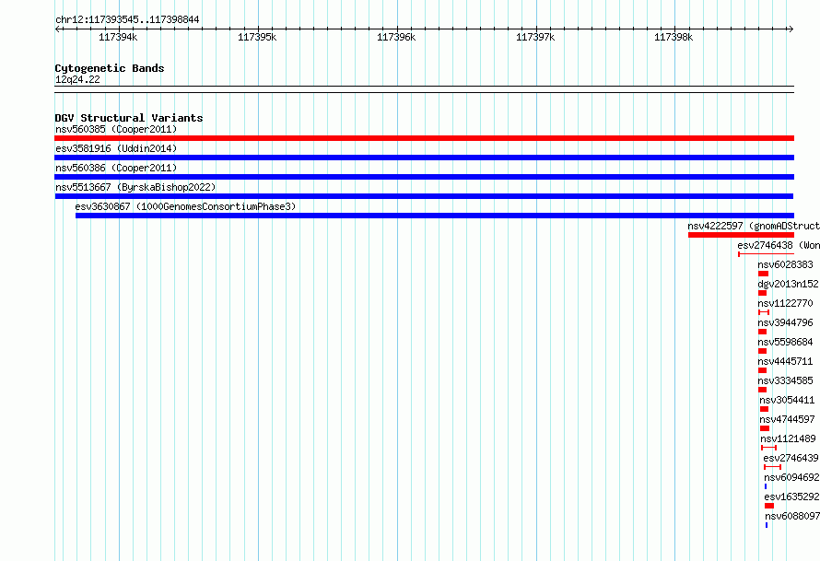
Task: Open the nsv4744597 variant label
Action: [787, 419]
